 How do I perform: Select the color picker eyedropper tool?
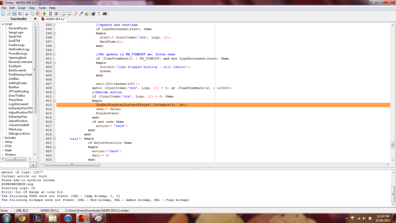tap(81, 14)
